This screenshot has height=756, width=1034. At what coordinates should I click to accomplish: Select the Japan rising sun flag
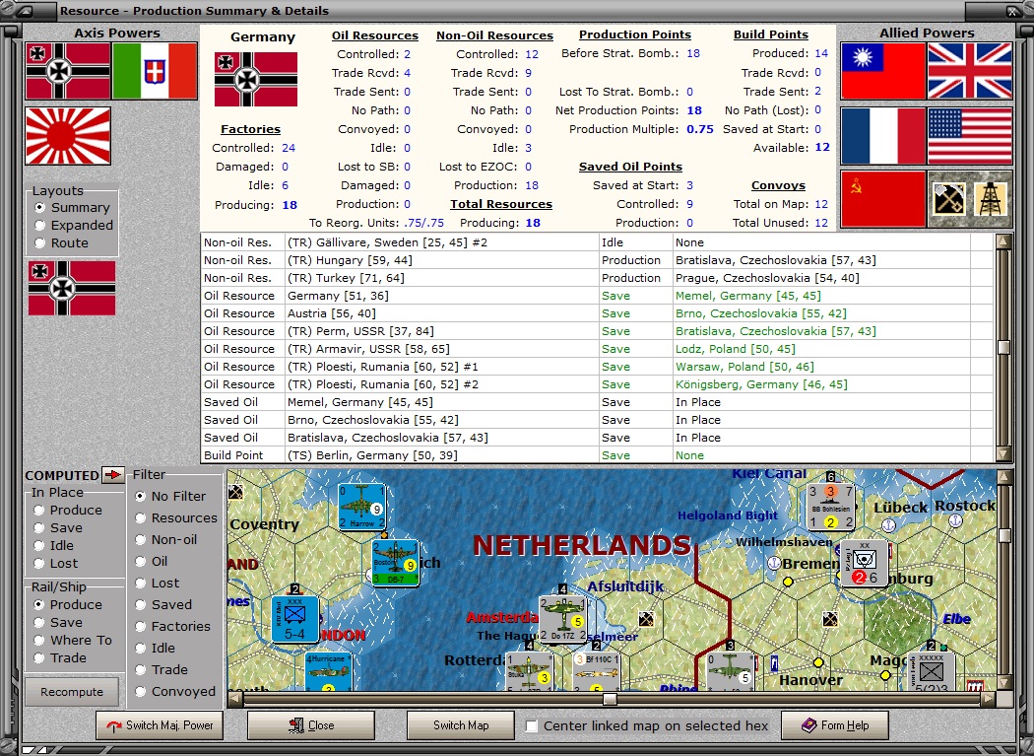click(68, 135)
